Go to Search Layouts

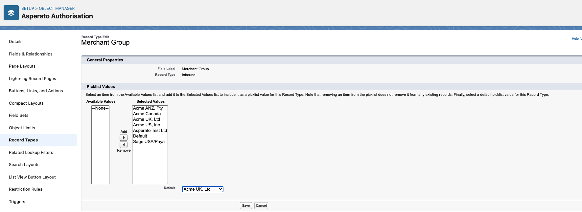pos(24,165)
